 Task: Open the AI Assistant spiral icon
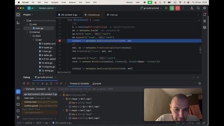tap(204, 21)
